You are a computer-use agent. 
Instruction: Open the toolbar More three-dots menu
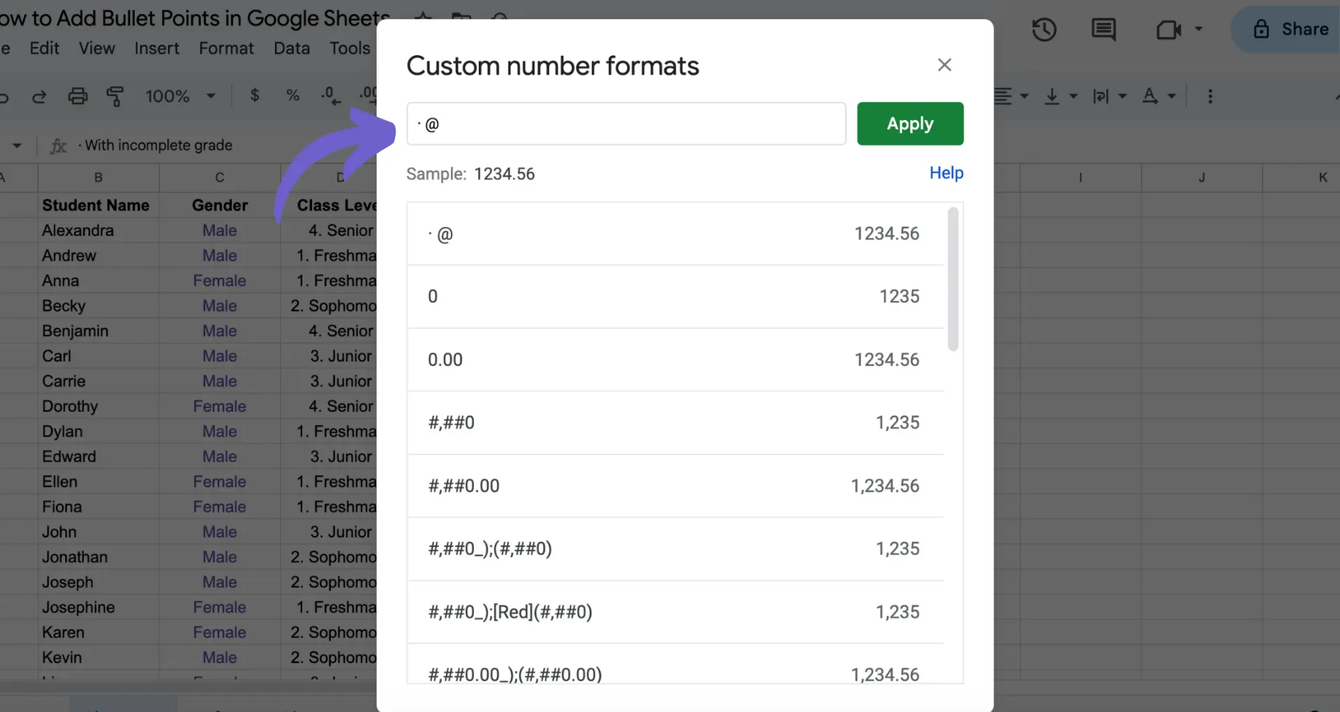click(x=1210, y=96)
